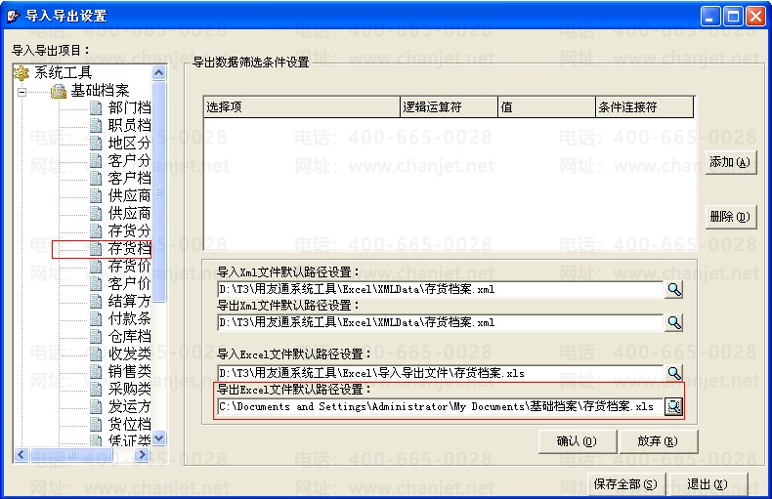Select 基础档案 folder icon in tree
This screenshot has width=772, height=499.
[x=59, y=91]
